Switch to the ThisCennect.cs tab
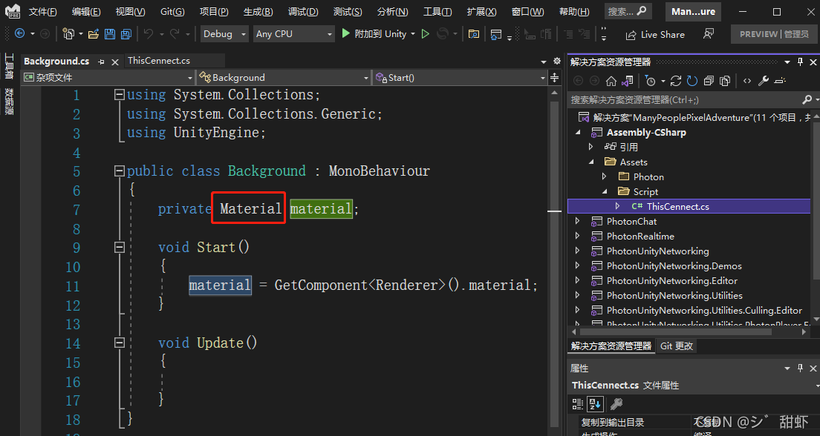Screen dimensions: 820x436 [x=158, y=60]
